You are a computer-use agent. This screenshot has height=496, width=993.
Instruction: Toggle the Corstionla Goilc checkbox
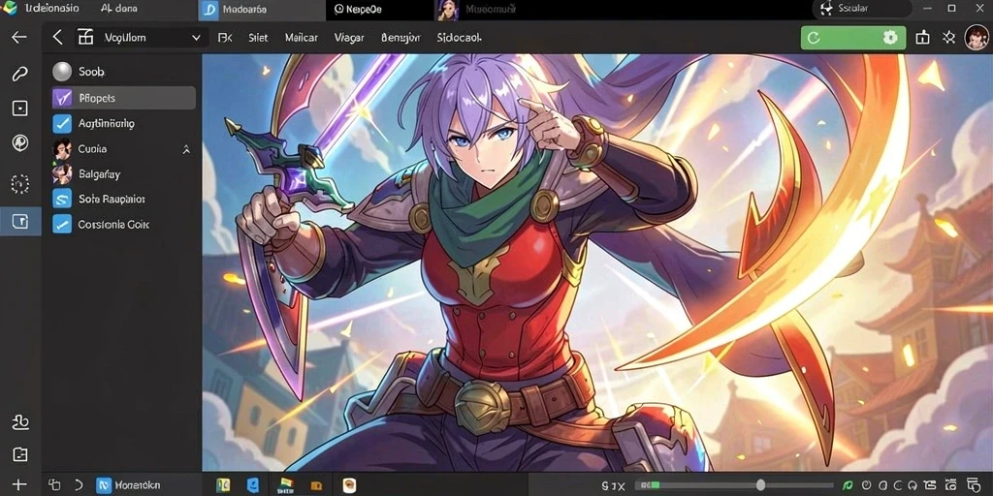62,224
